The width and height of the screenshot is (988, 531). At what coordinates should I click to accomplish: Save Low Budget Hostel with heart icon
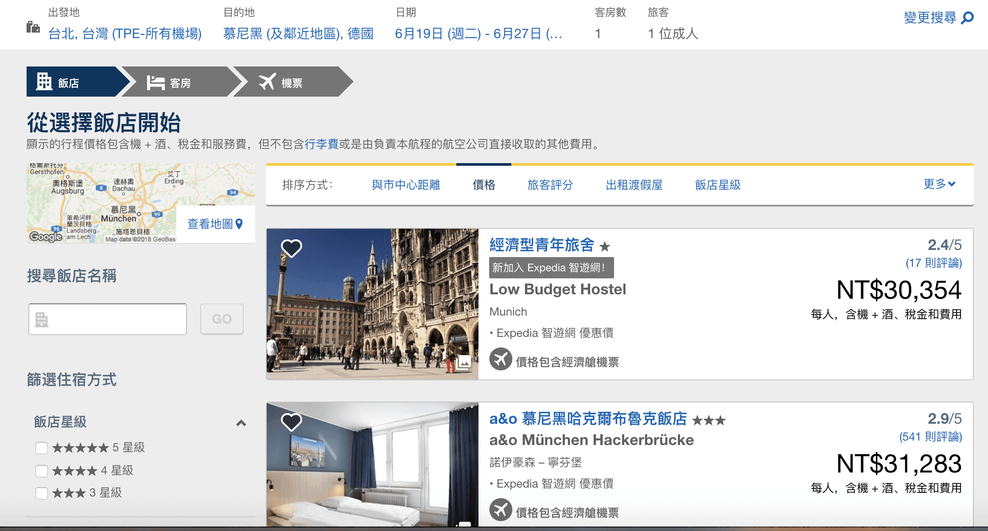292,248
